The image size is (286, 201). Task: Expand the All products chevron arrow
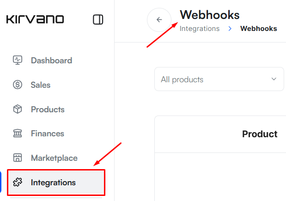coord(274,79)
